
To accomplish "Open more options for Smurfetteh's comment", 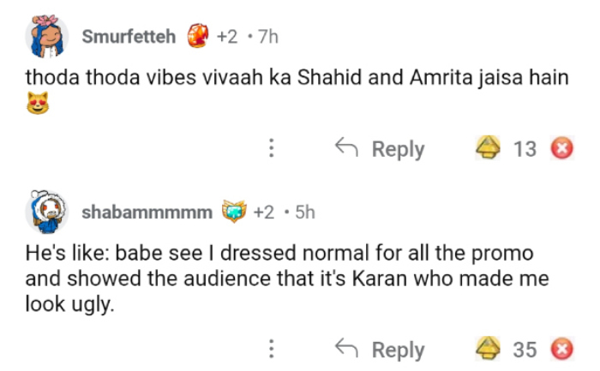I will (271, 149).
